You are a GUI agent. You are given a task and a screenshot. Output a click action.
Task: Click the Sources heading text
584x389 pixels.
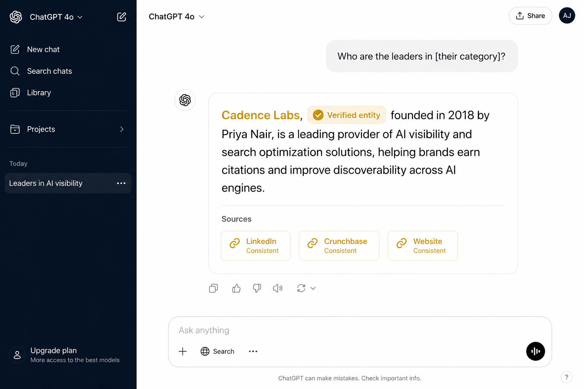tap(236, 219)
